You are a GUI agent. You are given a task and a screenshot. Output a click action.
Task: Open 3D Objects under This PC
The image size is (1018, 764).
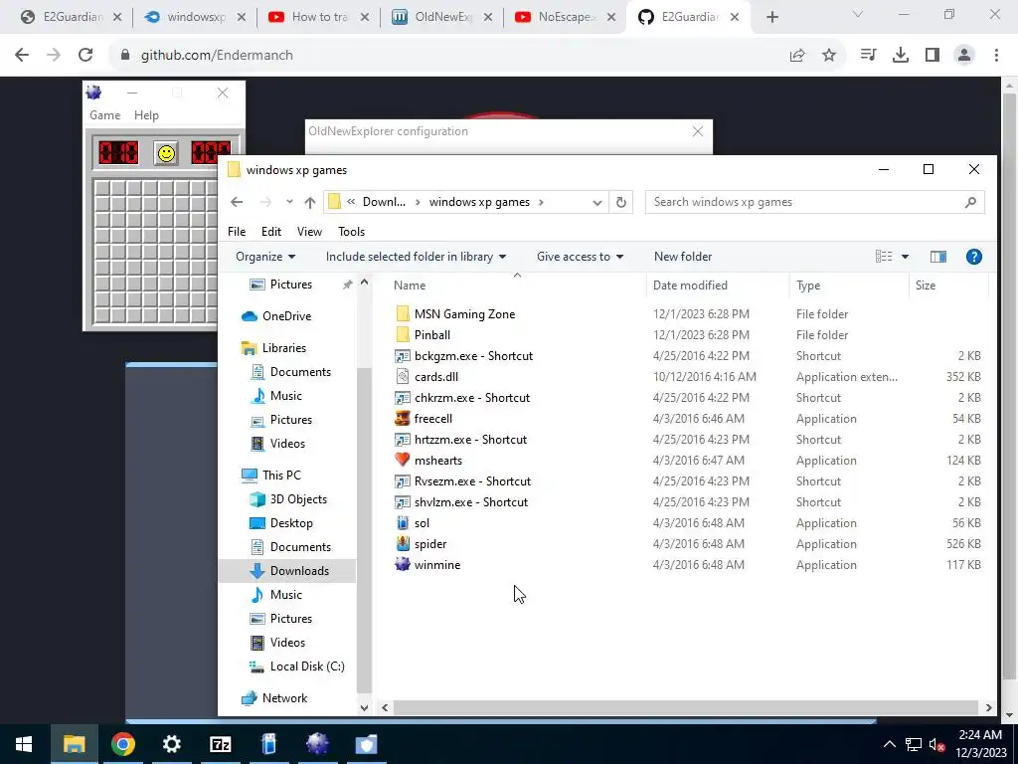(x=298, y=499)
